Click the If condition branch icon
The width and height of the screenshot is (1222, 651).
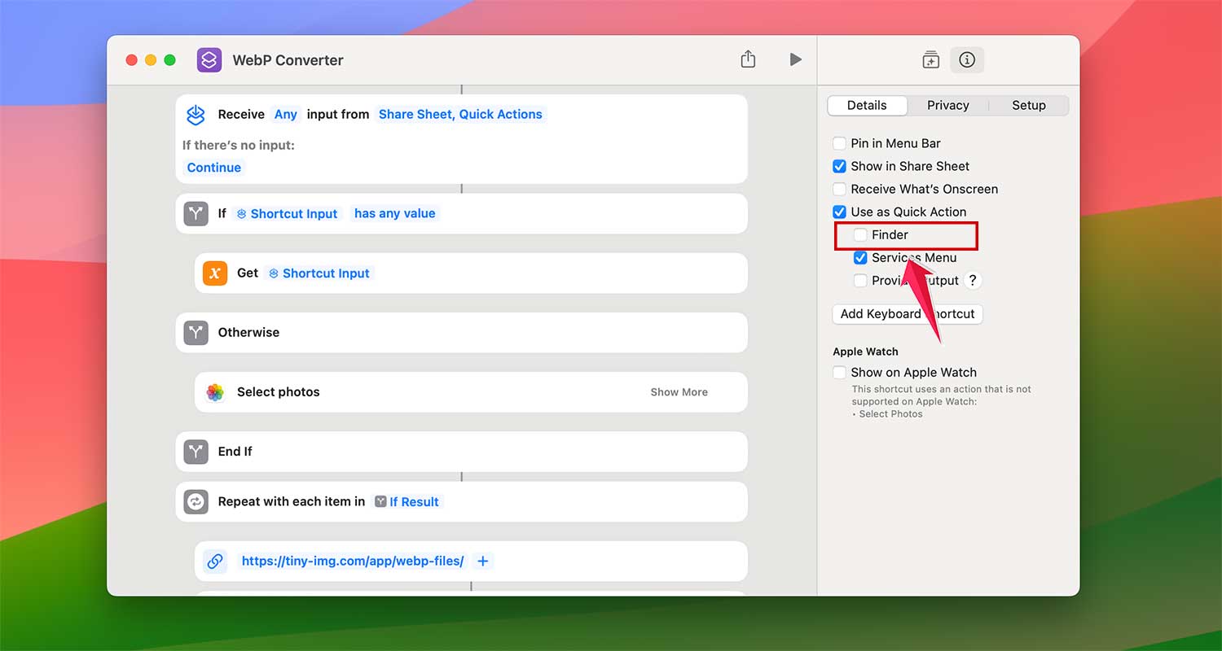pyautogui.click(x=196, y=213)
